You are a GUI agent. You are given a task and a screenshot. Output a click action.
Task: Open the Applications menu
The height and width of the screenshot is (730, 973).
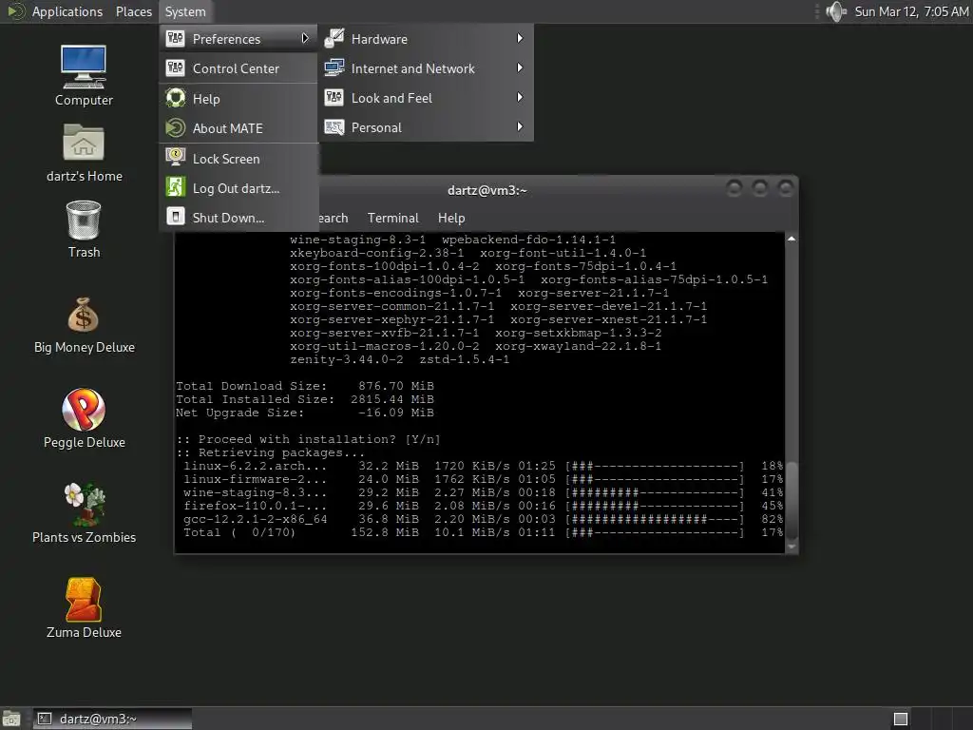coord(67,11)
